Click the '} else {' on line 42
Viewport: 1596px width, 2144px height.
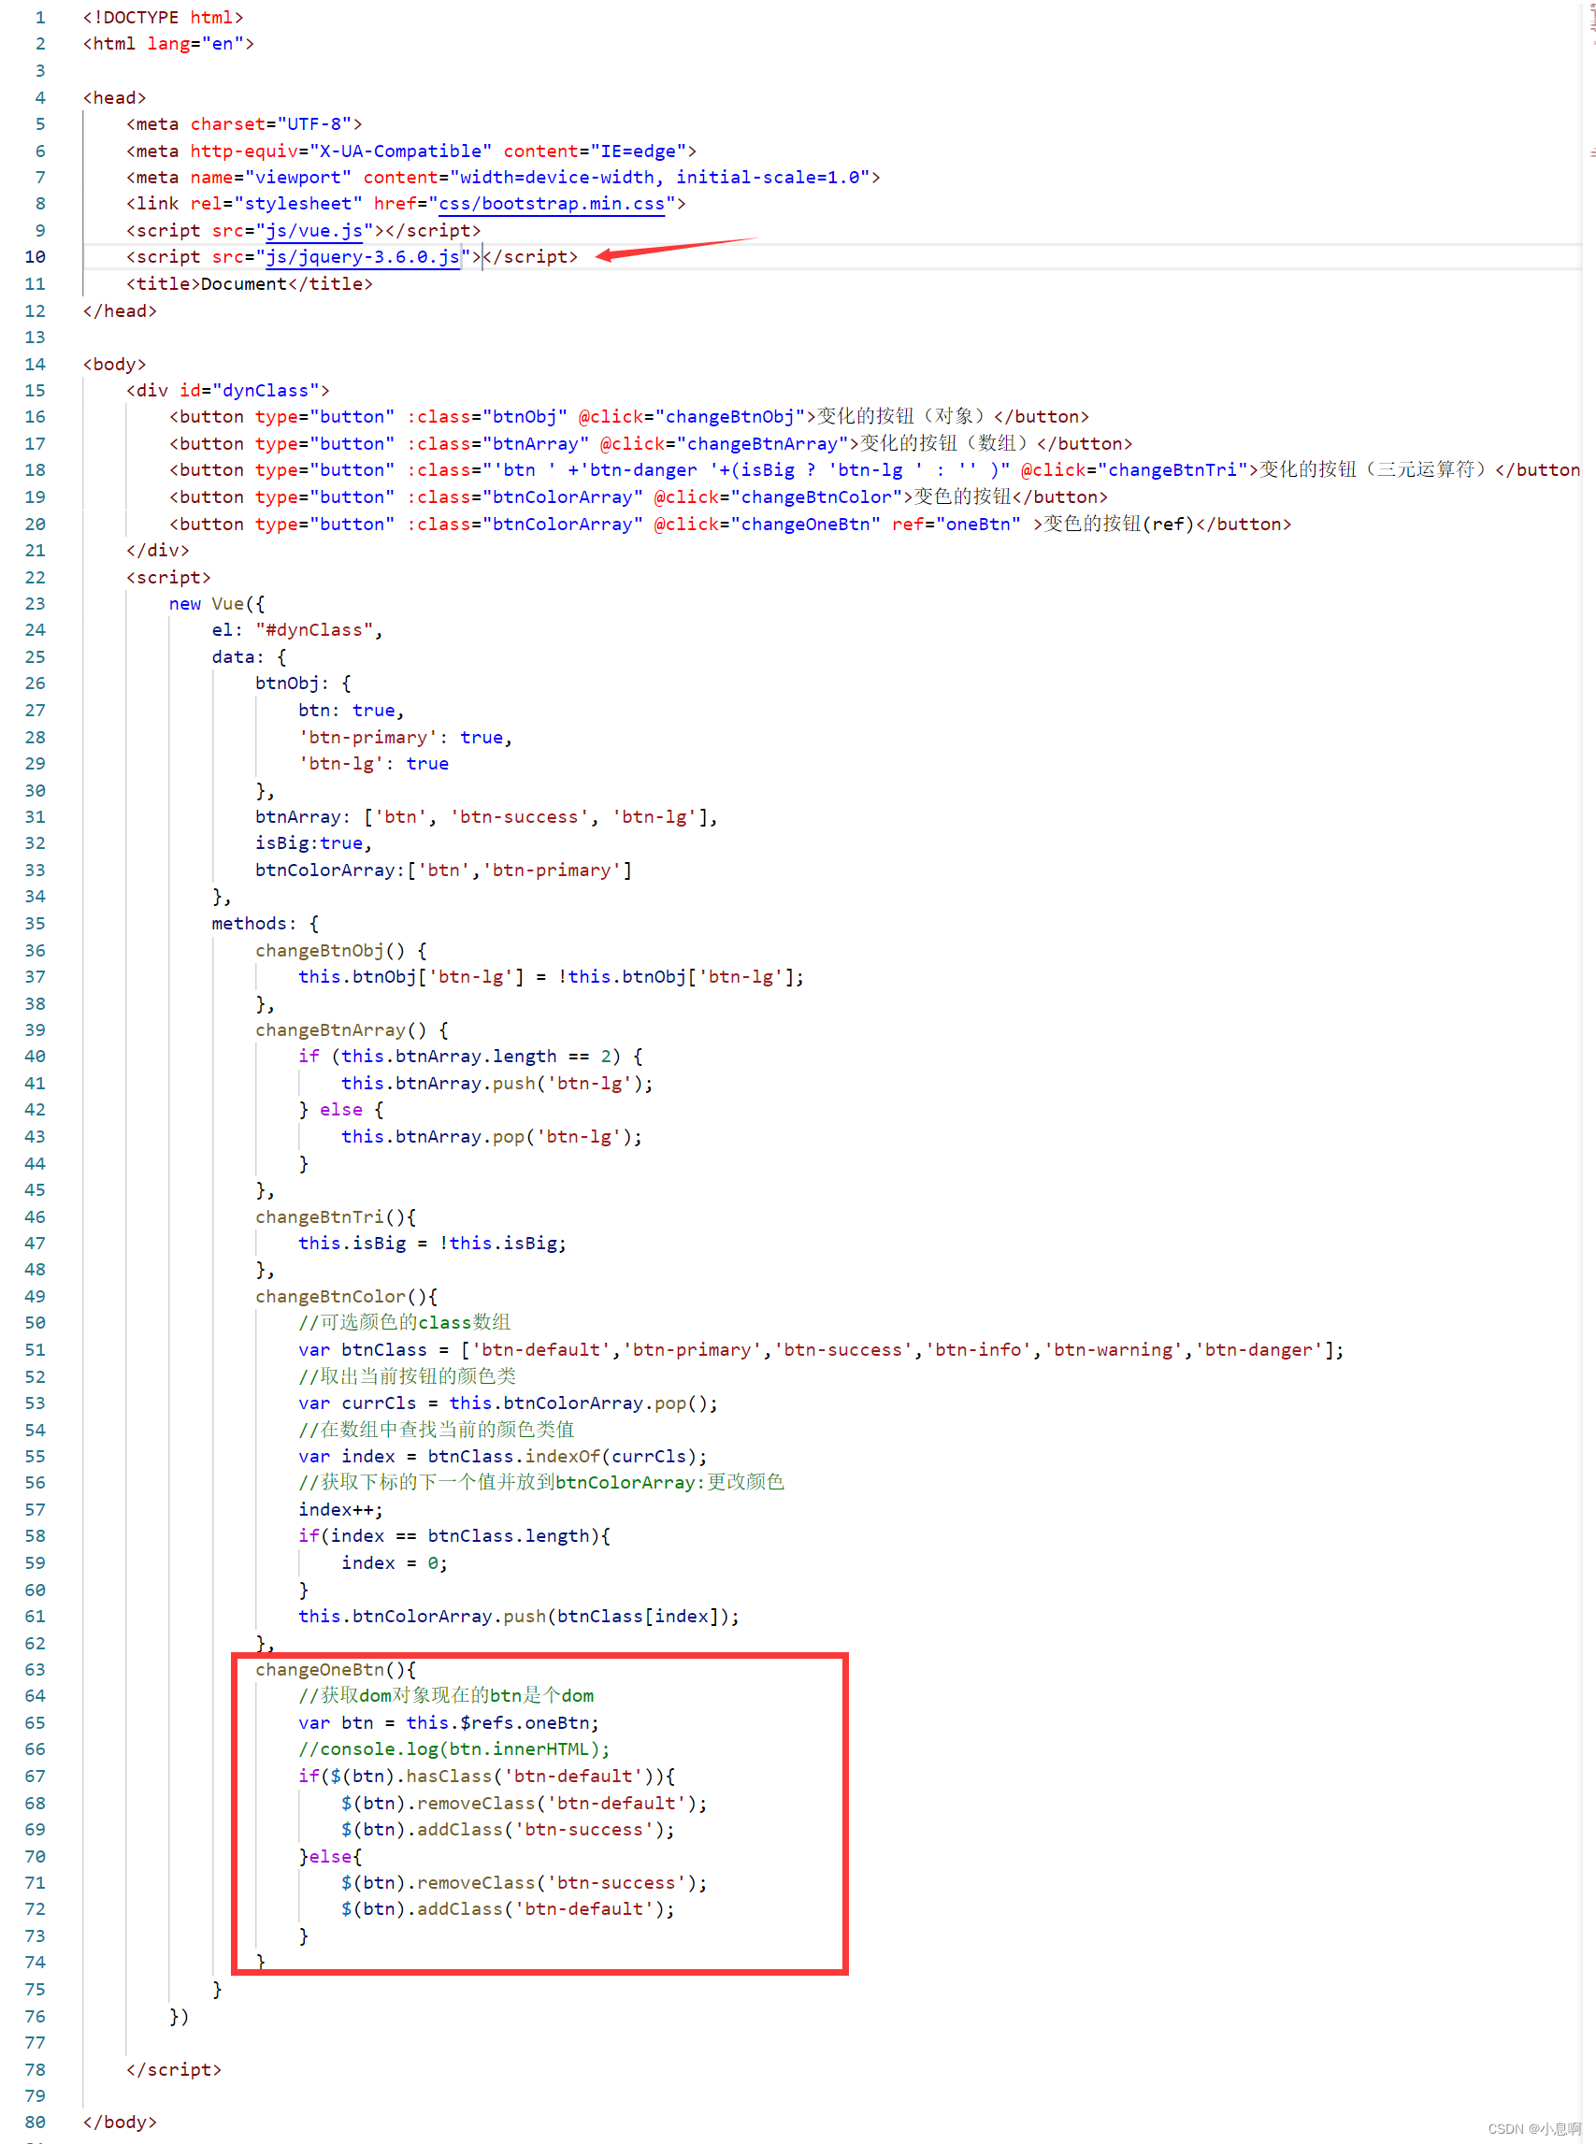(x=341, y=1110)
